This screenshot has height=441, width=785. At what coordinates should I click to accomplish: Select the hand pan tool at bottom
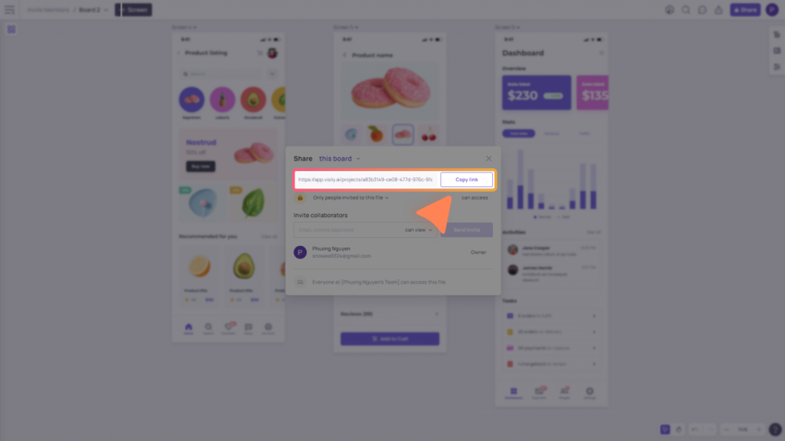[678, 429]
